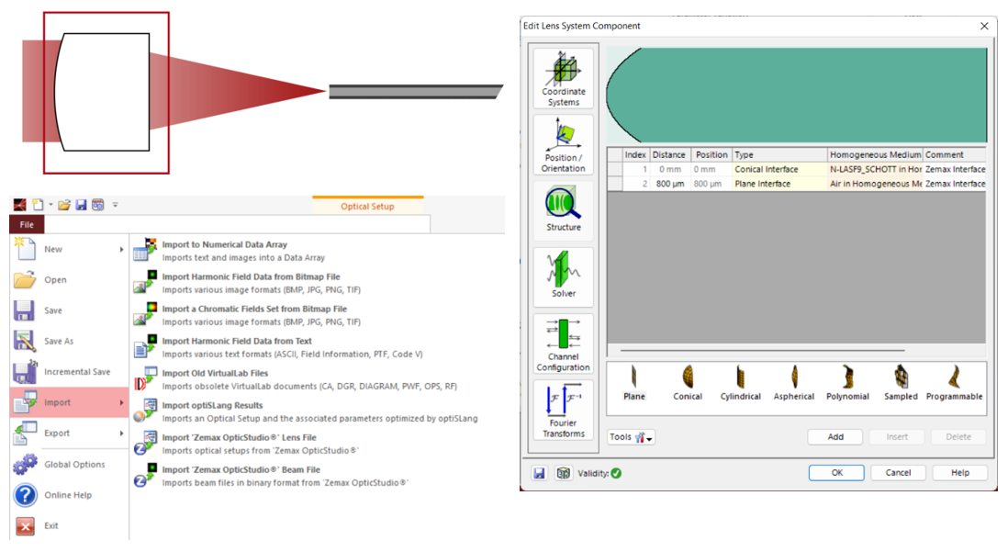Image resolution: width=1008 pixels, height=552 pixels.
Task: Click the save icon beside Validity
Action: [540, 474]
